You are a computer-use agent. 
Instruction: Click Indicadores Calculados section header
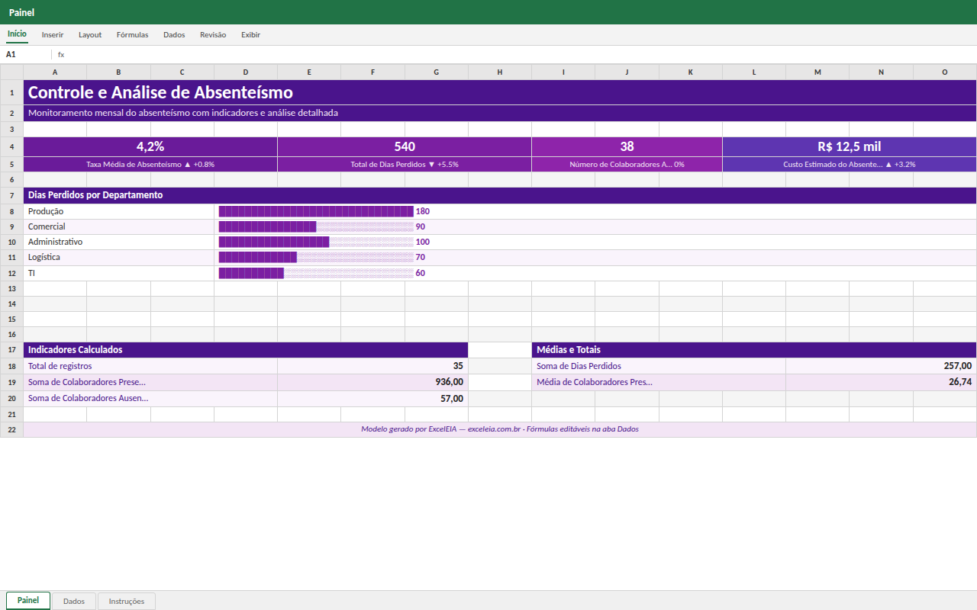[x=246, y=350]
